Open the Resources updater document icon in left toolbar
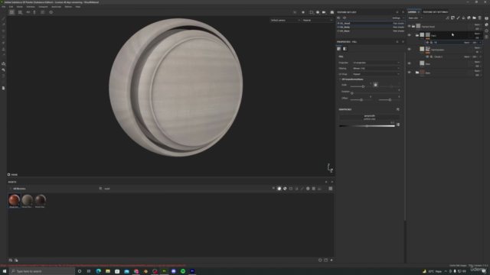This screenshot has height=275, width=490. click(x=4, y=89)
